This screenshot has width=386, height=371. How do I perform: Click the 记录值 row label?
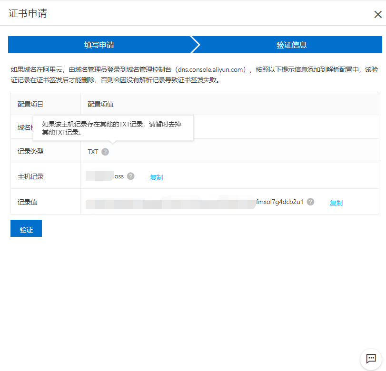(x=27, y=202)
